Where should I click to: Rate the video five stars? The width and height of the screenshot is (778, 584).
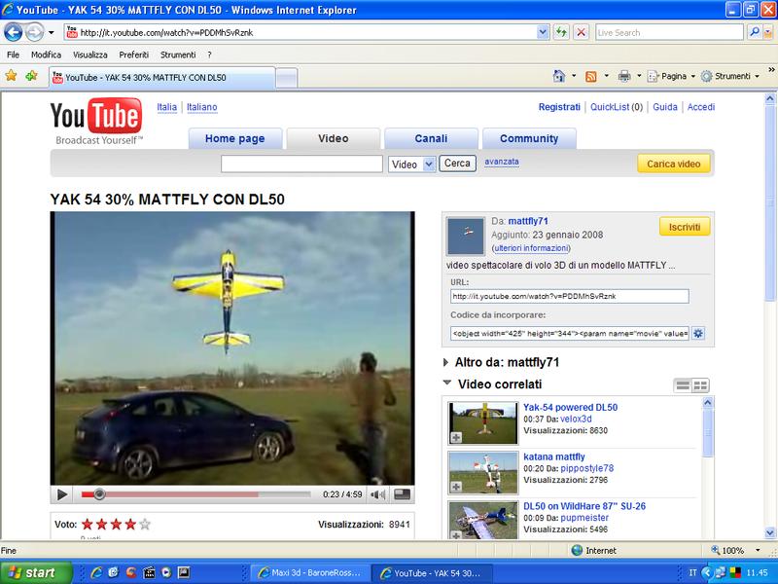tap(145, 524)
